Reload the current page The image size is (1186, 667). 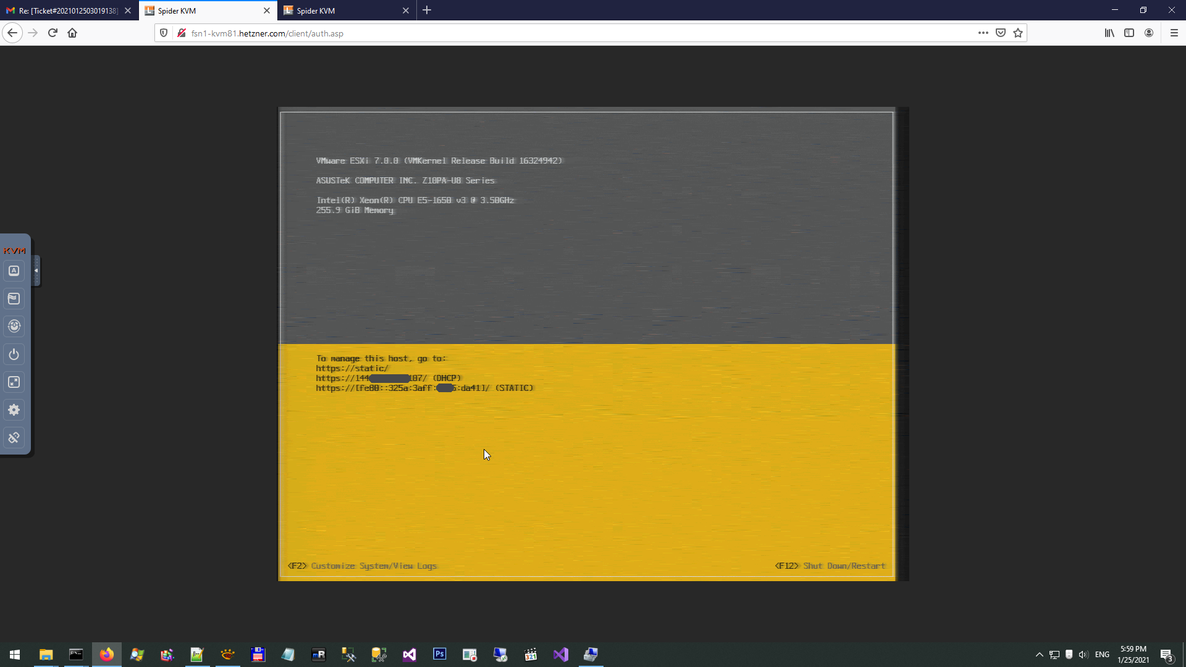(53, 33)
